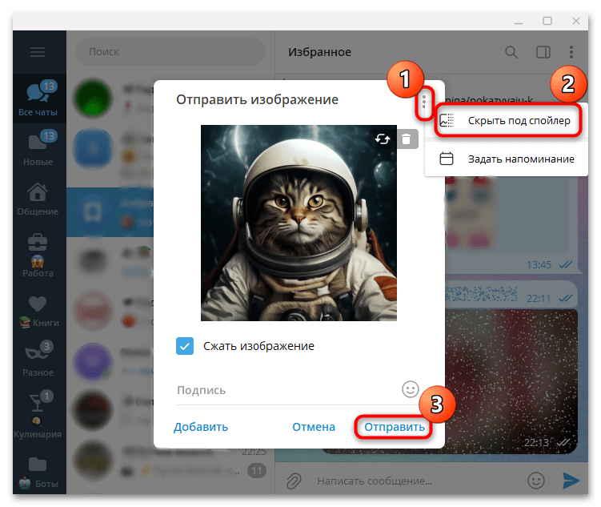Open the 'Работа' folder
The height and width of the screenshot is (507, 601).
pyautogui.click(x=38, y=254)
